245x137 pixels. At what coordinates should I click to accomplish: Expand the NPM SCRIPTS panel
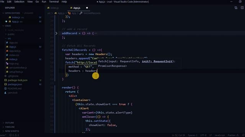(12, 131)
